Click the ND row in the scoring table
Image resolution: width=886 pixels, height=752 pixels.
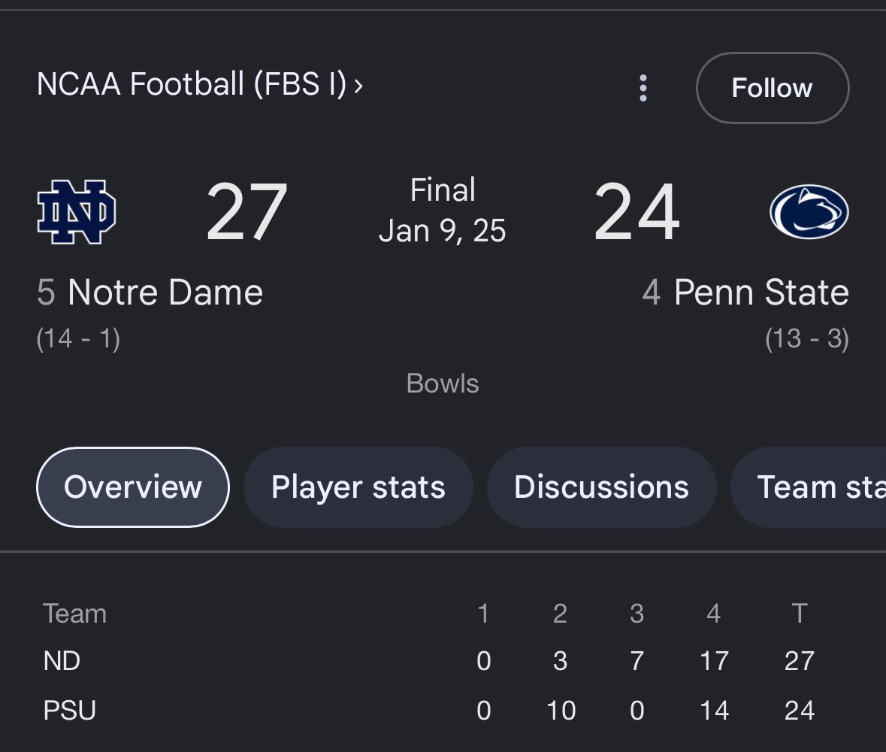[62, 661]
